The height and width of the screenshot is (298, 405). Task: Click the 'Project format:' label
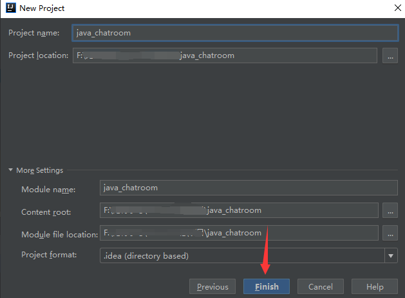click(x=49, y=255)
